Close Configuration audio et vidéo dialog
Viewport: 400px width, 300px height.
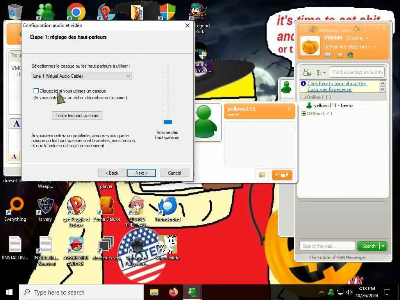pos(187,25)
